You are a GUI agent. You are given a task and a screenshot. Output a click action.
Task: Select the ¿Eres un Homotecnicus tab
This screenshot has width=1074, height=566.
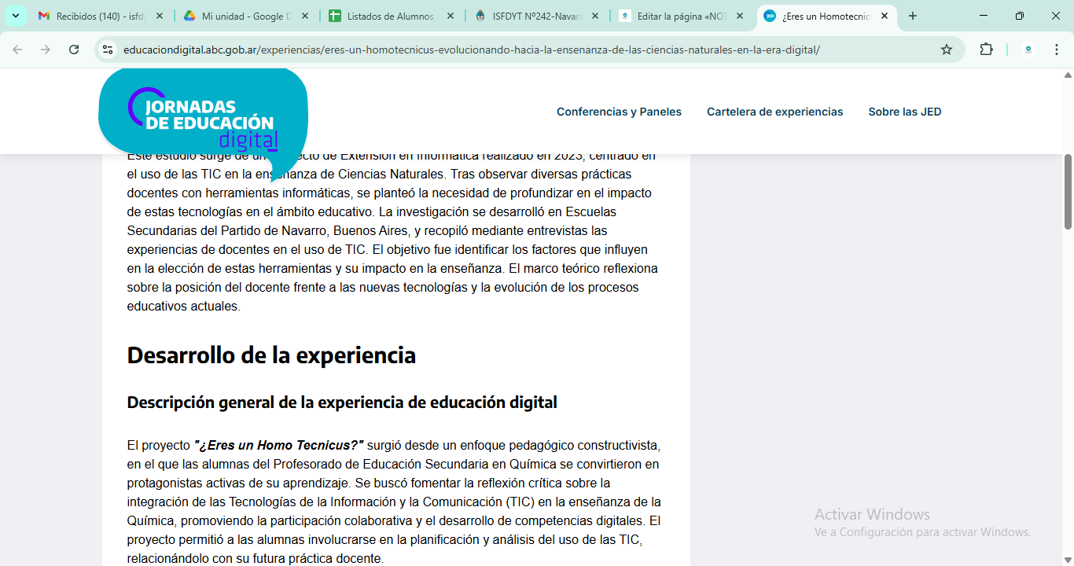coord(827,16)
